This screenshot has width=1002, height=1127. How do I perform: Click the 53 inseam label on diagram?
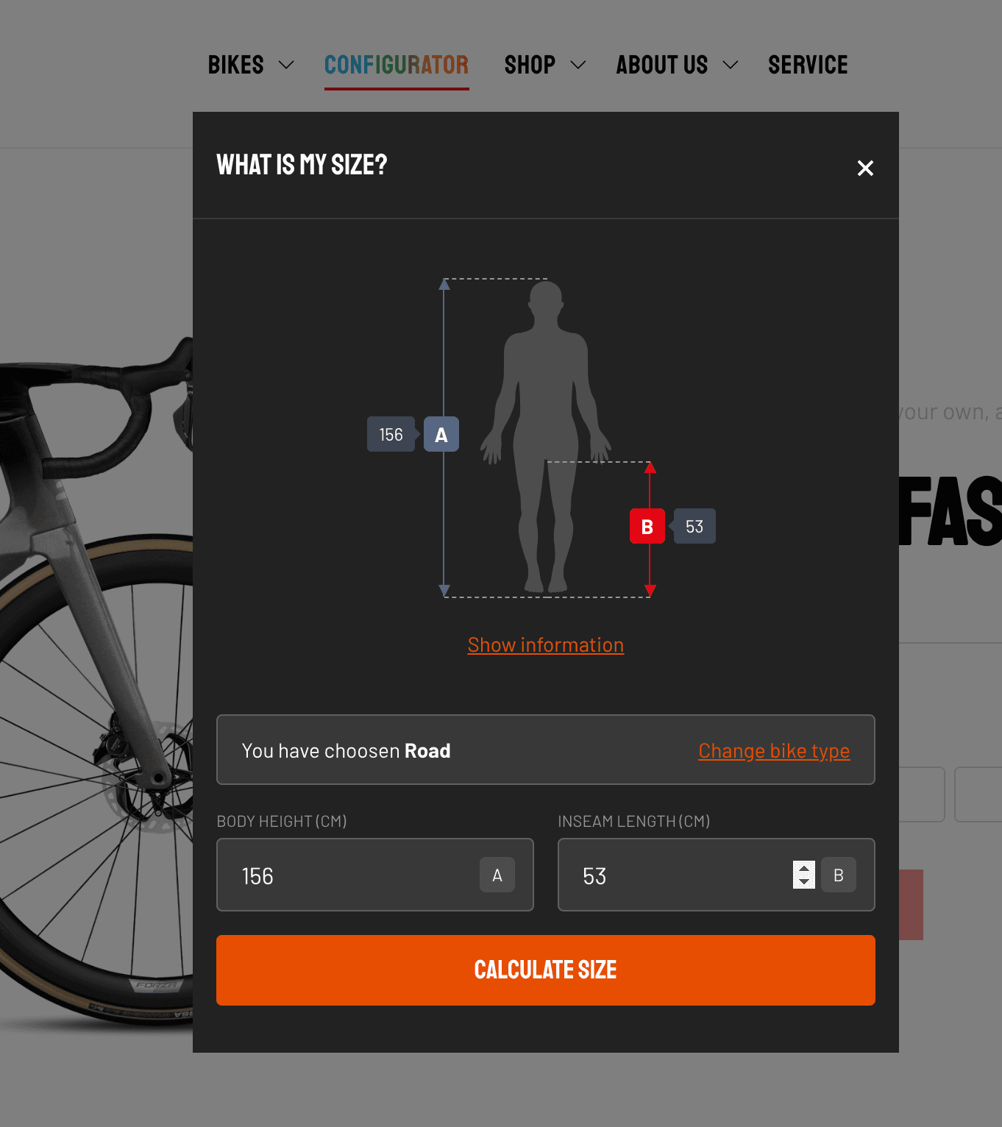pyautogui.click(x=694, y=526)
